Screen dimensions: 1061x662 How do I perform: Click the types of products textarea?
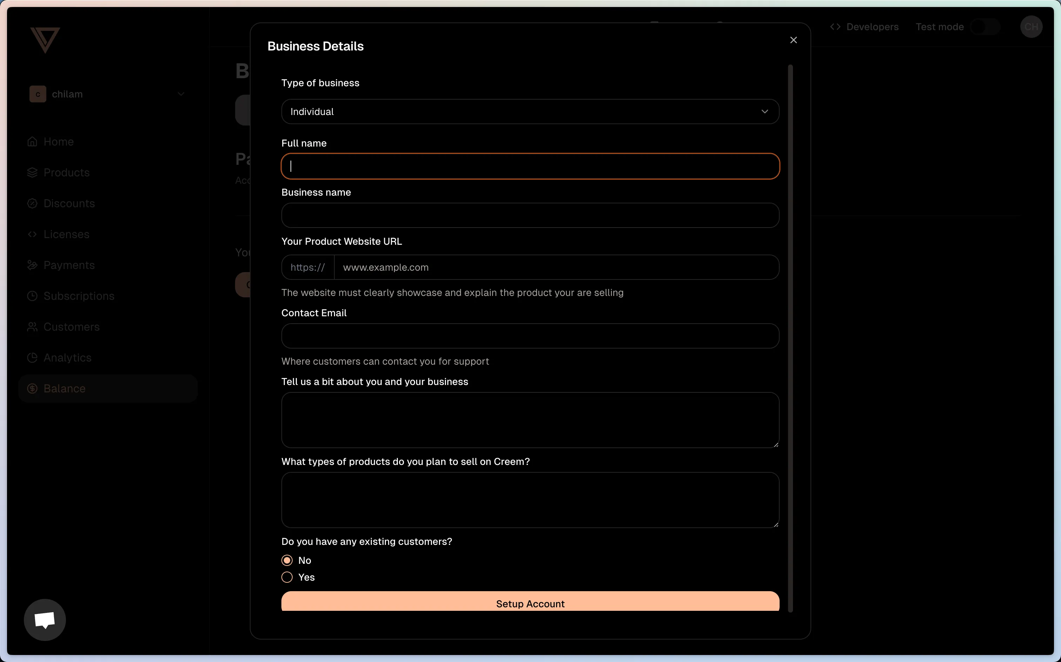click(x=530, y=500)
